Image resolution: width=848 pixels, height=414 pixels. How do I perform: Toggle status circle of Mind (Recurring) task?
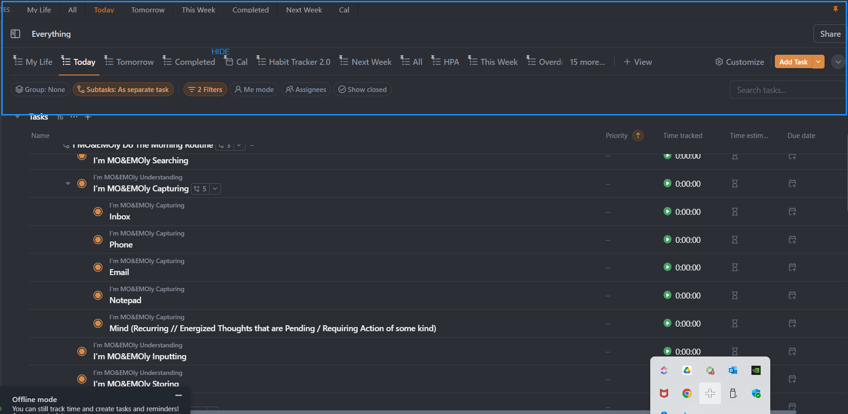tap(98, 323)
